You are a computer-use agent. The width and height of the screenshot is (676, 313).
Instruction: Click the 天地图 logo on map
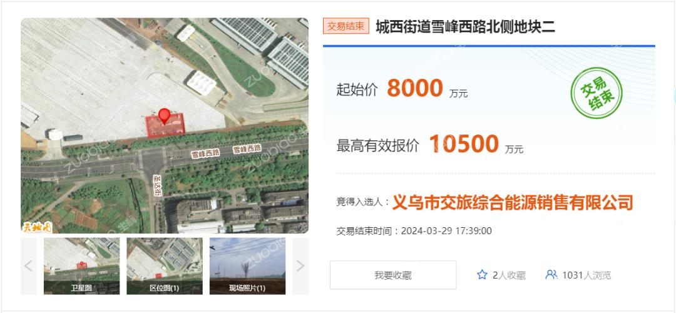click(x=37, y=227)
